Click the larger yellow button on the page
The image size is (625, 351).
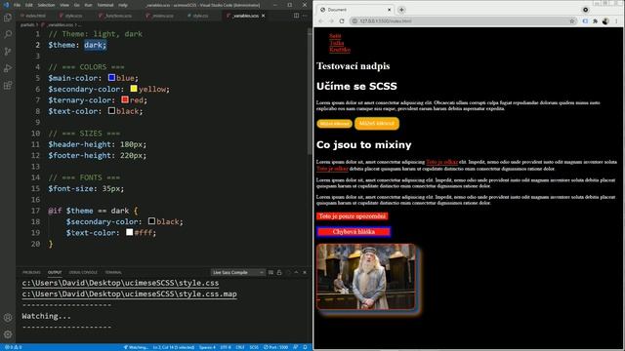(x=377, y=124)
